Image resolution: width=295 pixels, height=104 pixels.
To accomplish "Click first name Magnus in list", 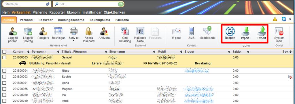I will coord(67,89).
